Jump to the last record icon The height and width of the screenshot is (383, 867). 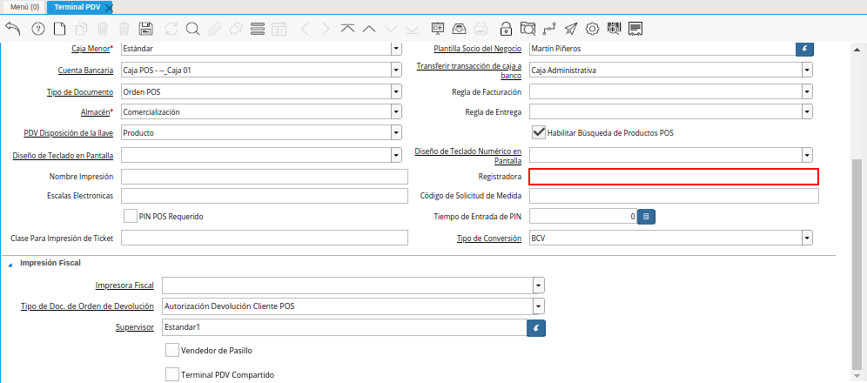(x=412, y=29)
